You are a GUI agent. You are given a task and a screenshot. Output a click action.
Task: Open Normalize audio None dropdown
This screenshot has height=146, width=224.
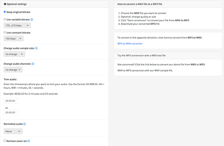pyautogui.click(x=13, y=131)
